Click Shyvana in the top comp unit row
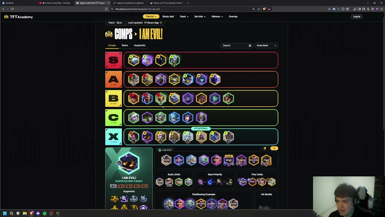 254,160
